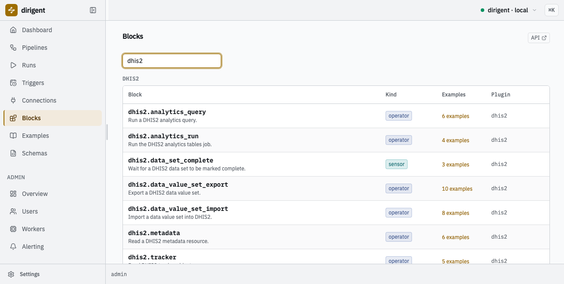The height and width of the screenshot is (284, 564).
Task: Click the Plugin column header
Action: coord(501,95)
